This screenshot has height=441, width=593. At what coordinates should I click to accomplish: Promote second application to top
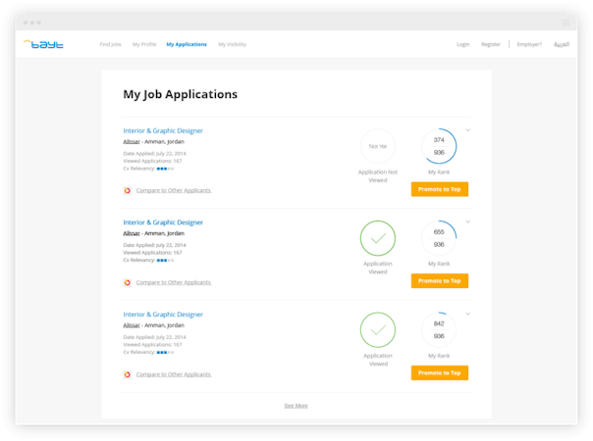click(440, 281)
